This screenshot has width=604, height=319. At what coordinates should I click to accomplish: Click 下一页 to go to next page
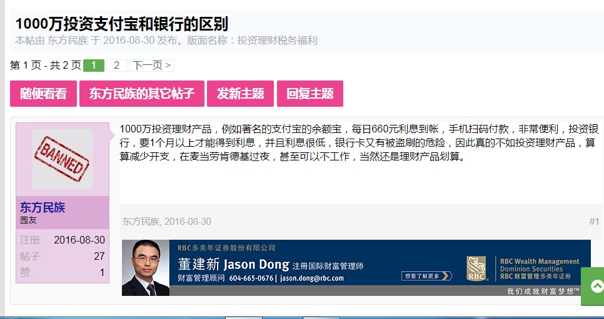coord(152,66)
